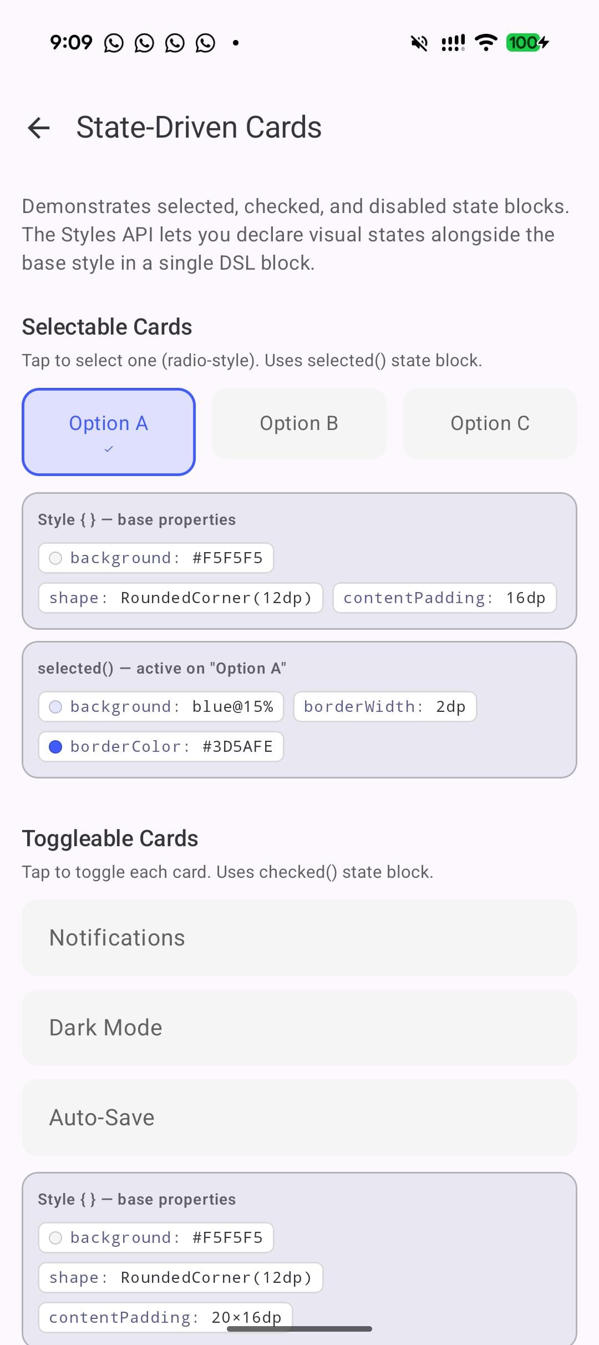Select the Option B card
Viewport: 599px width, 1345px height.
point(299,423)
